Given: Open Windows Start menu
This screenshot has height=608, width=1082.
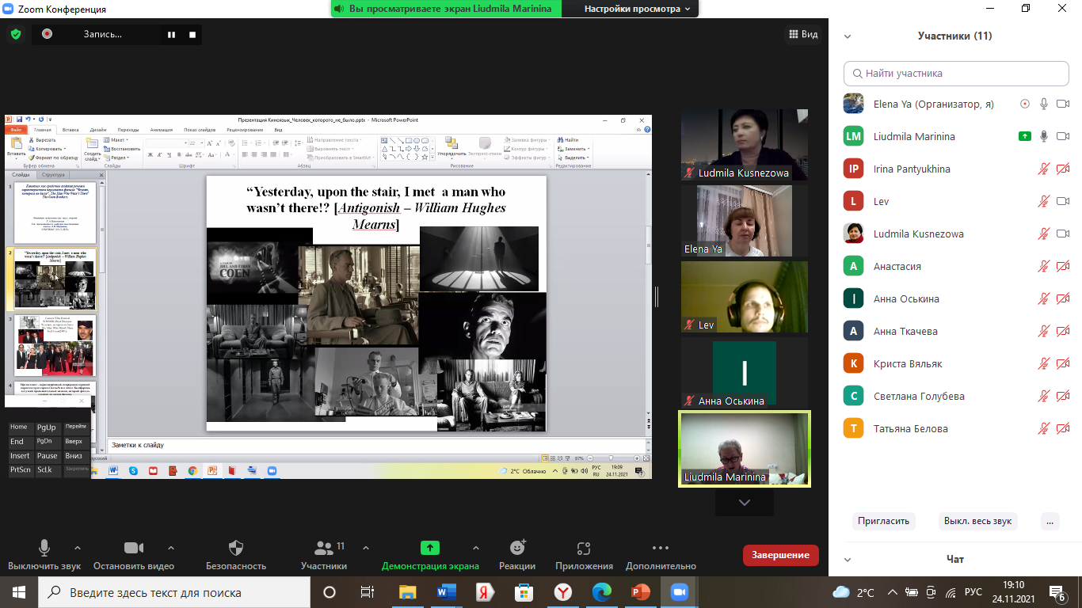Looking at the screenshot, I should 18,592.
